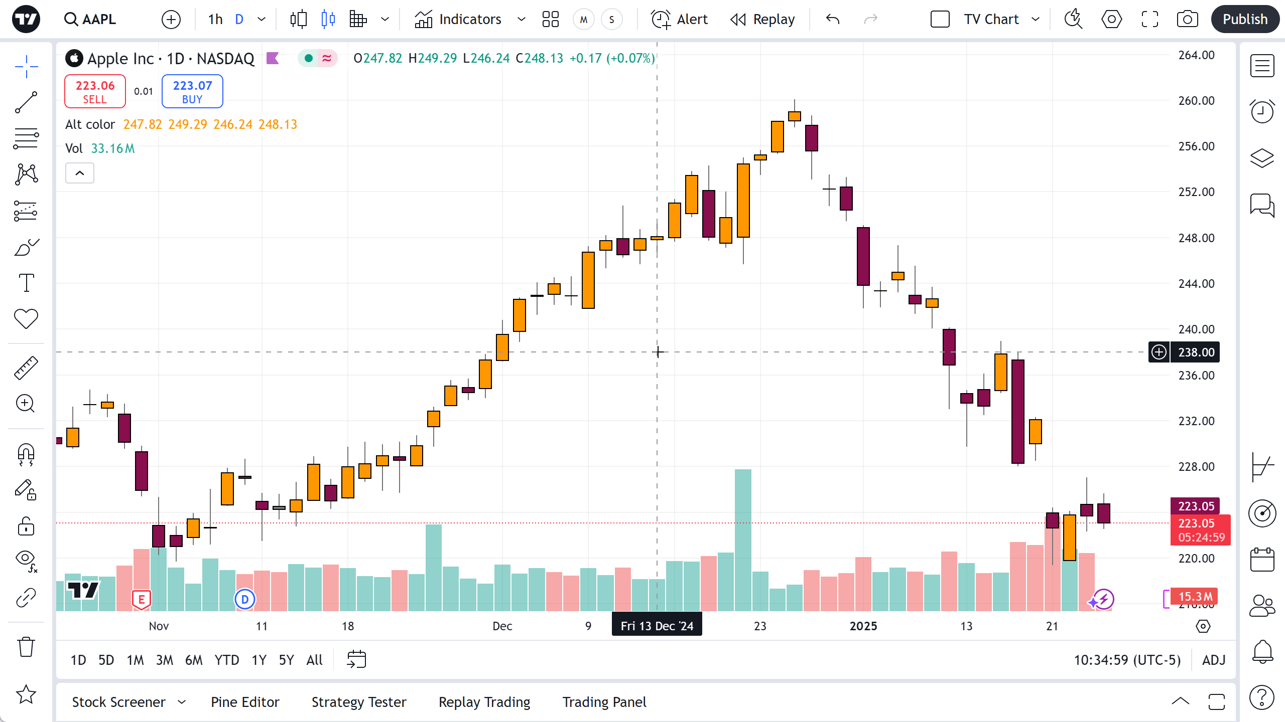Switch to Strategy Tester tab

point(359,702)
